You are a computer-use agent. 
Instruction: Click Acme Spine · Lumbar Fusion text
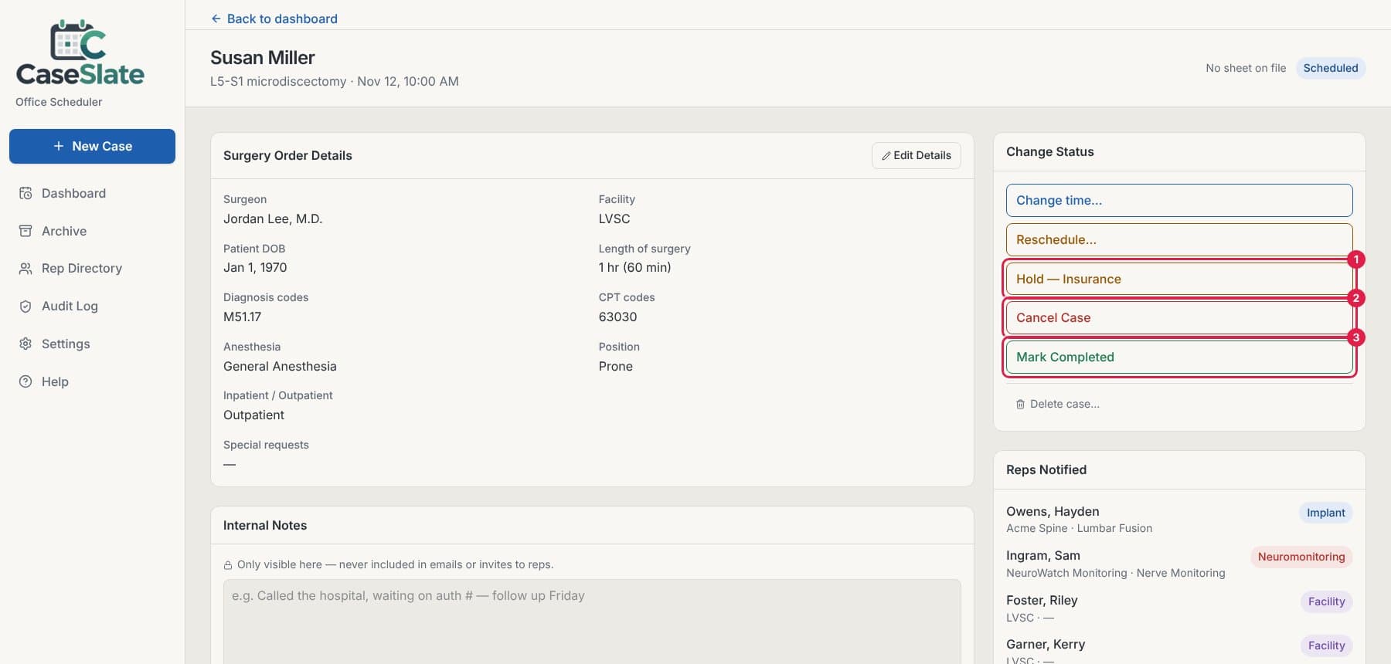(x=1079, y=528)
